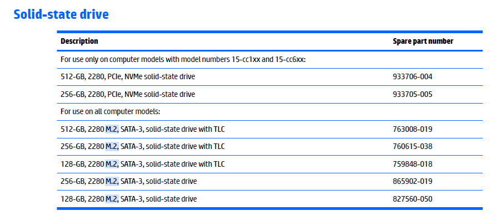Click part number 760615-038
Screen dimensions: 497x216
click(412, 147)
